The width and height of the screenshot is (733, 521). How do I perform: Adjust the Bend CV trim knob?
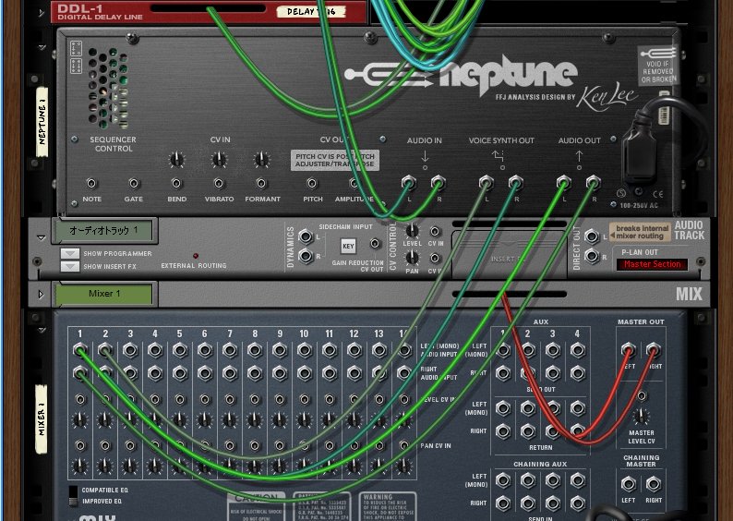[x=176, y=160]
